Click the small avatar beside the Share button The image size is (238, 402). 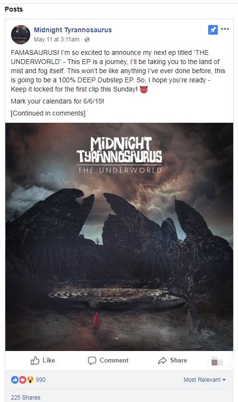click(217, 361)
